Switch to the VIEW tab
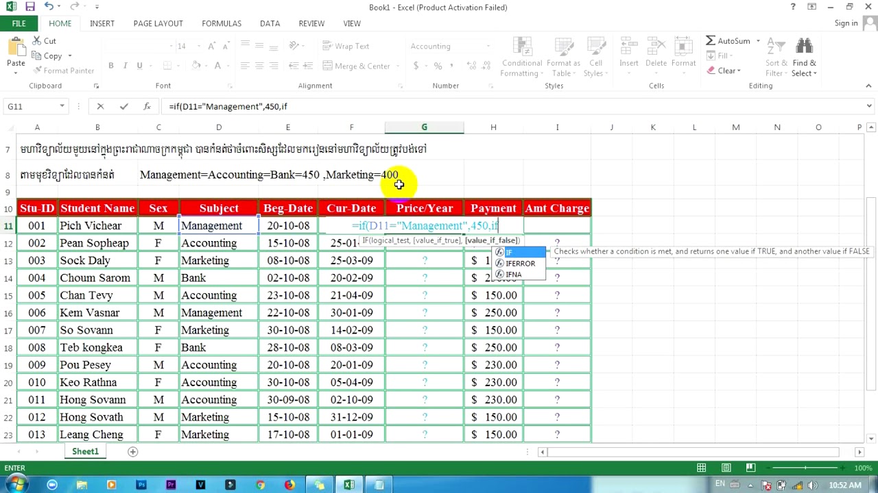 (x=352, y=23)
